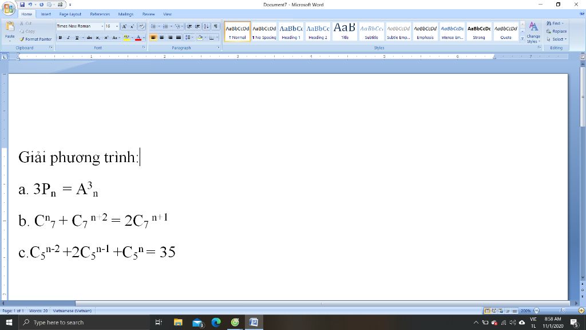586x330 pixels.
Task: Open the Review tab
Action: click(x=148, y=14)
